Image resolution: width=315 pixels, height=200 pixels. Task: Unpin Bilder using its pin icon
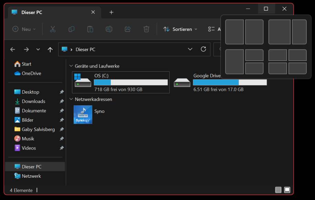point(62,120)
